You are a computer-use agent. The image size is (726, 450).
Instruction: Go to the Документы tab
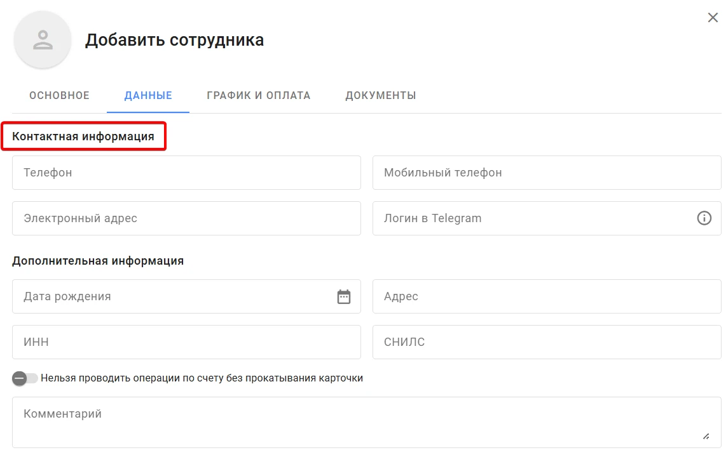point(381,95)
